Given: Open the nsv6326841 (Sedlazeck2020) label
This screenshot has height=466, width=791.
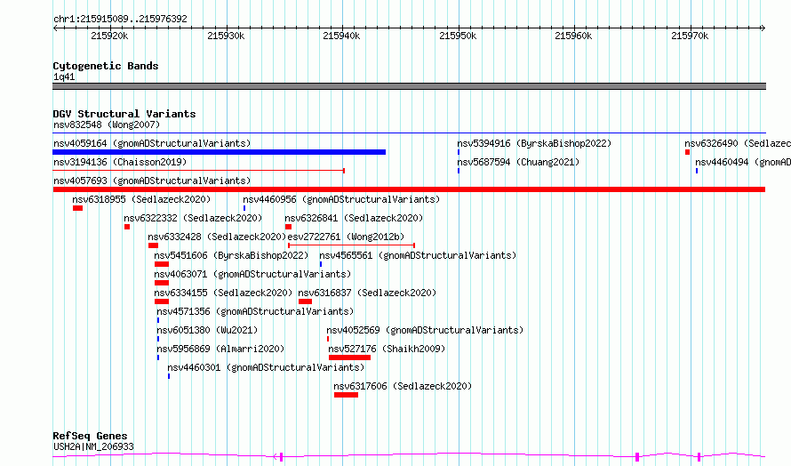Looking at the screenshot, I should point(354,218).
